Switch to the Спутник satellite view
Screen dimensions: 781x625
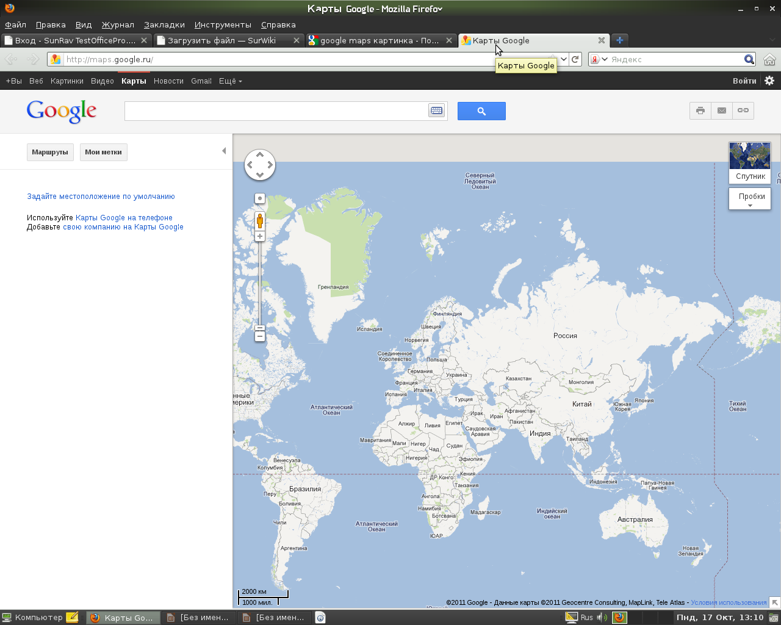point(750,162)
